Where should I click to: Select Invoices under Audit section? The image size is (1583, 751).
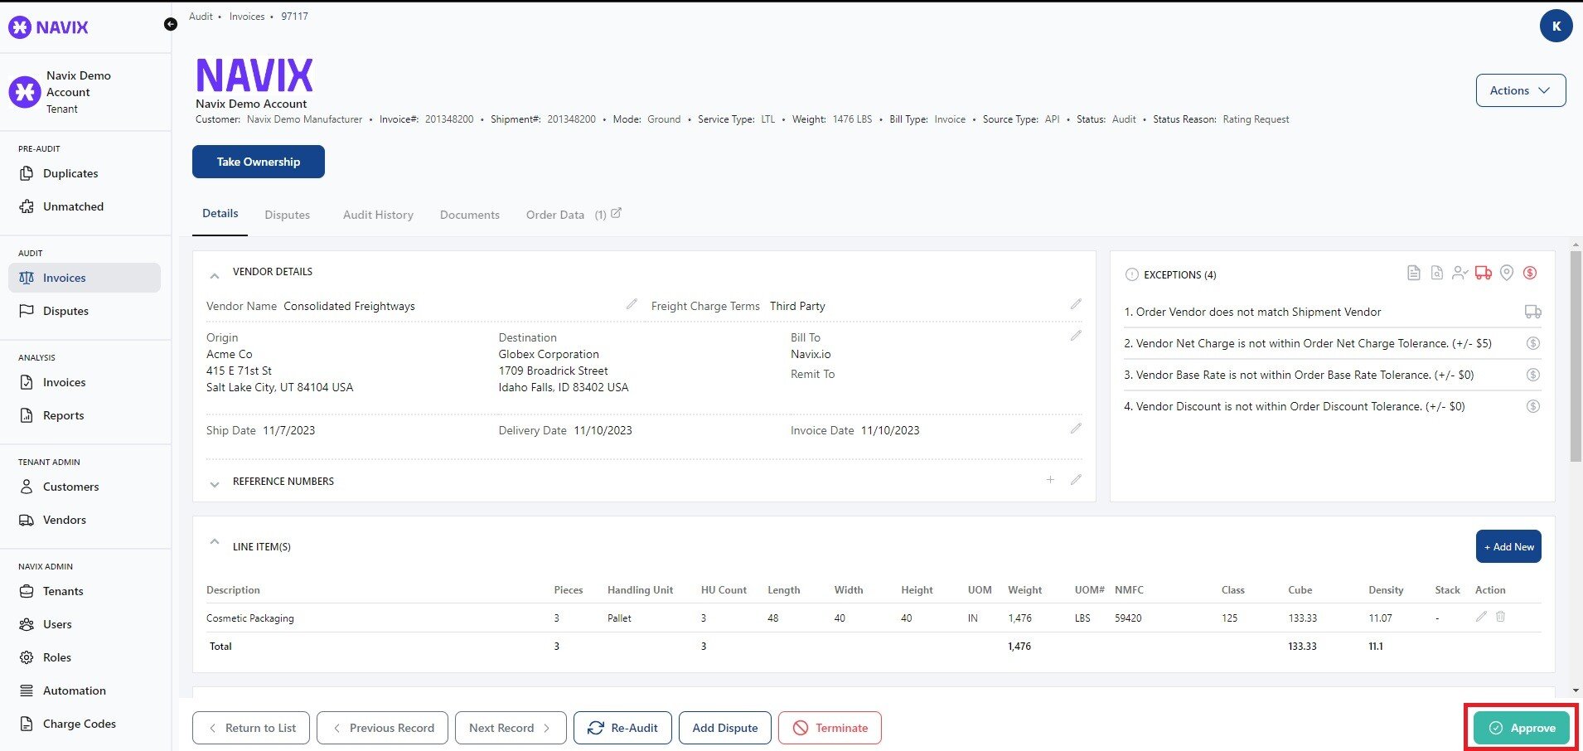[x=85, y=278]
